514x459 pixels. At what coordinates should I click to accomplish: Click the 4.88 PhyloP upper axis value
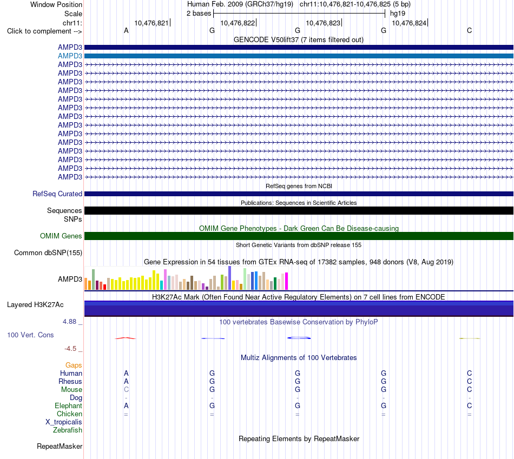(69, 322)
